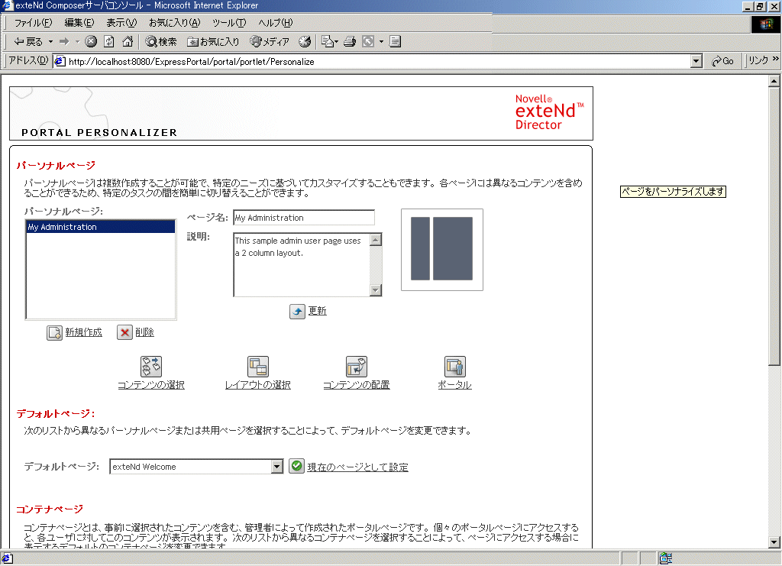The width and height of the screenshot is (782, 566).
Task: Open コンテンツの選択 (select content) icon
Action: click(x=151, y=367)
